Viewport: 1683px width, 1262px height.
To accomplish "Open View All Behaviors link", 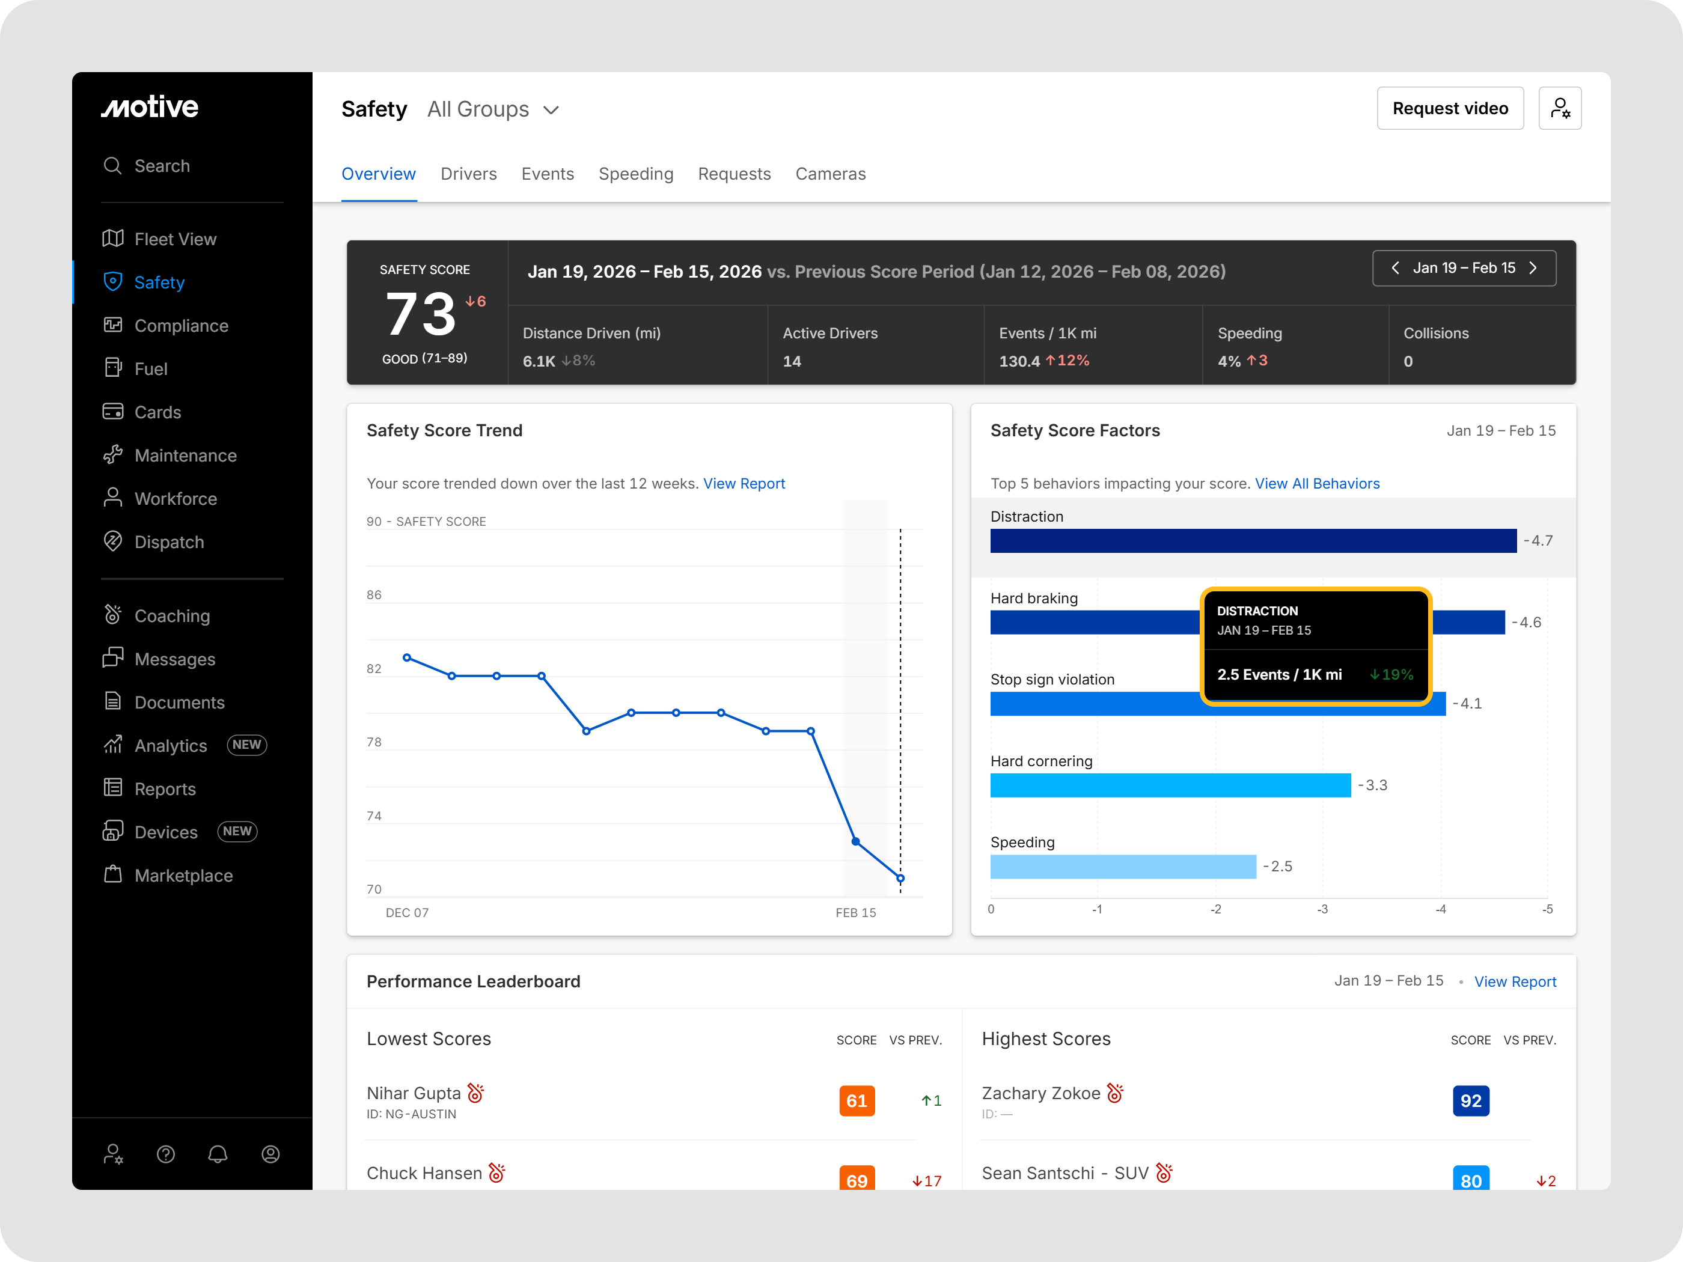I will click(1316, 484).
